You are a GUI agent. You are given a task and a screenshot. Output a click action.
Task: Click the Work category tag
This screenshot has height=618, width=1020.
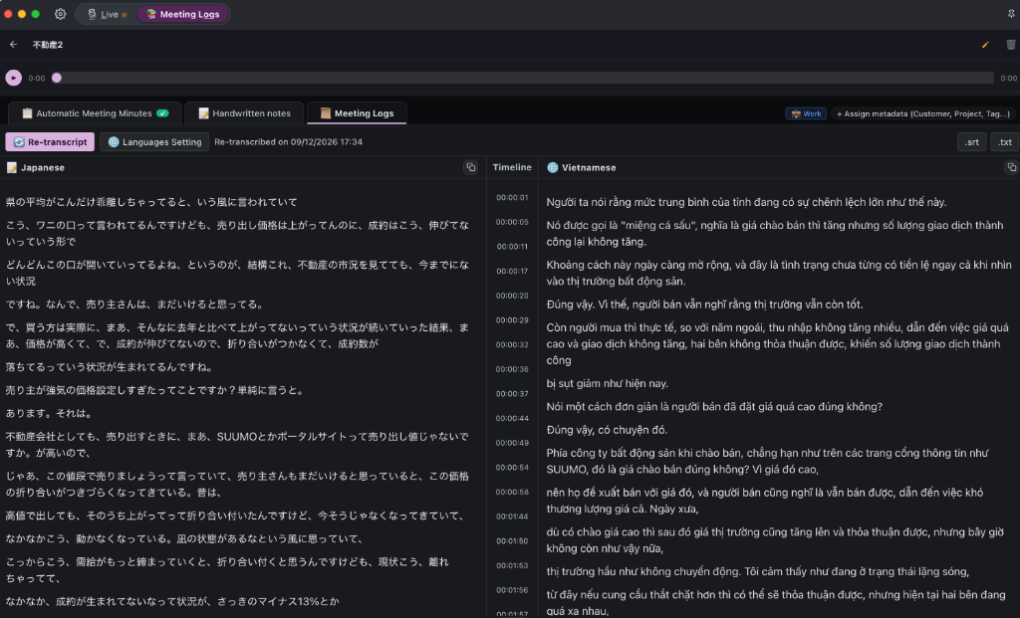(x=806, y=113)
